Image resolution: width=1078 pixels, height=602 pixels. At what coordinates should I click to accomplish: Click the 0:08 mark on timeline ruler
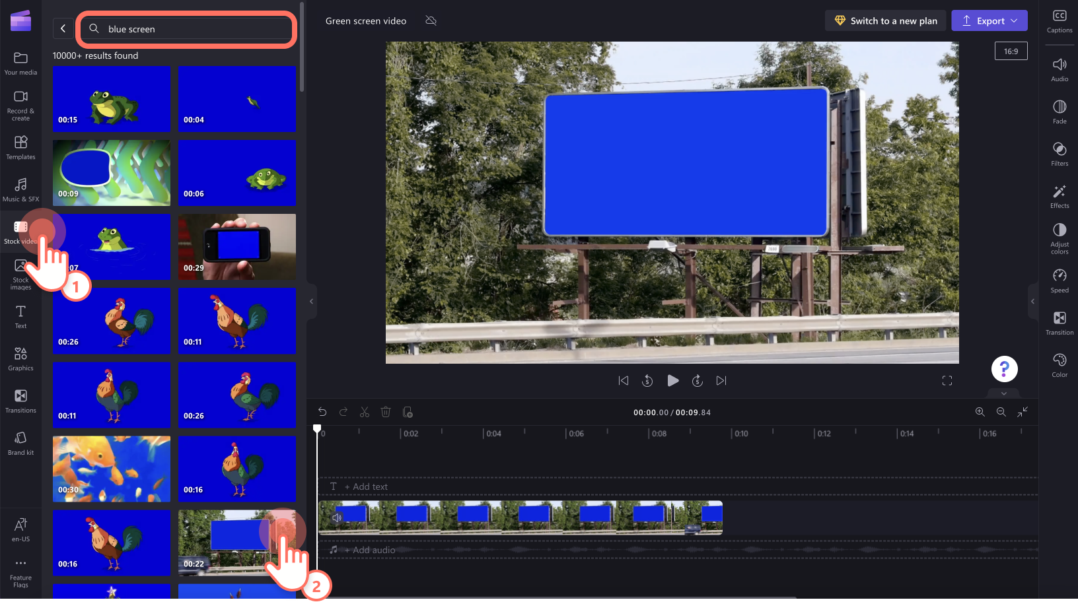tap(659, 434)
